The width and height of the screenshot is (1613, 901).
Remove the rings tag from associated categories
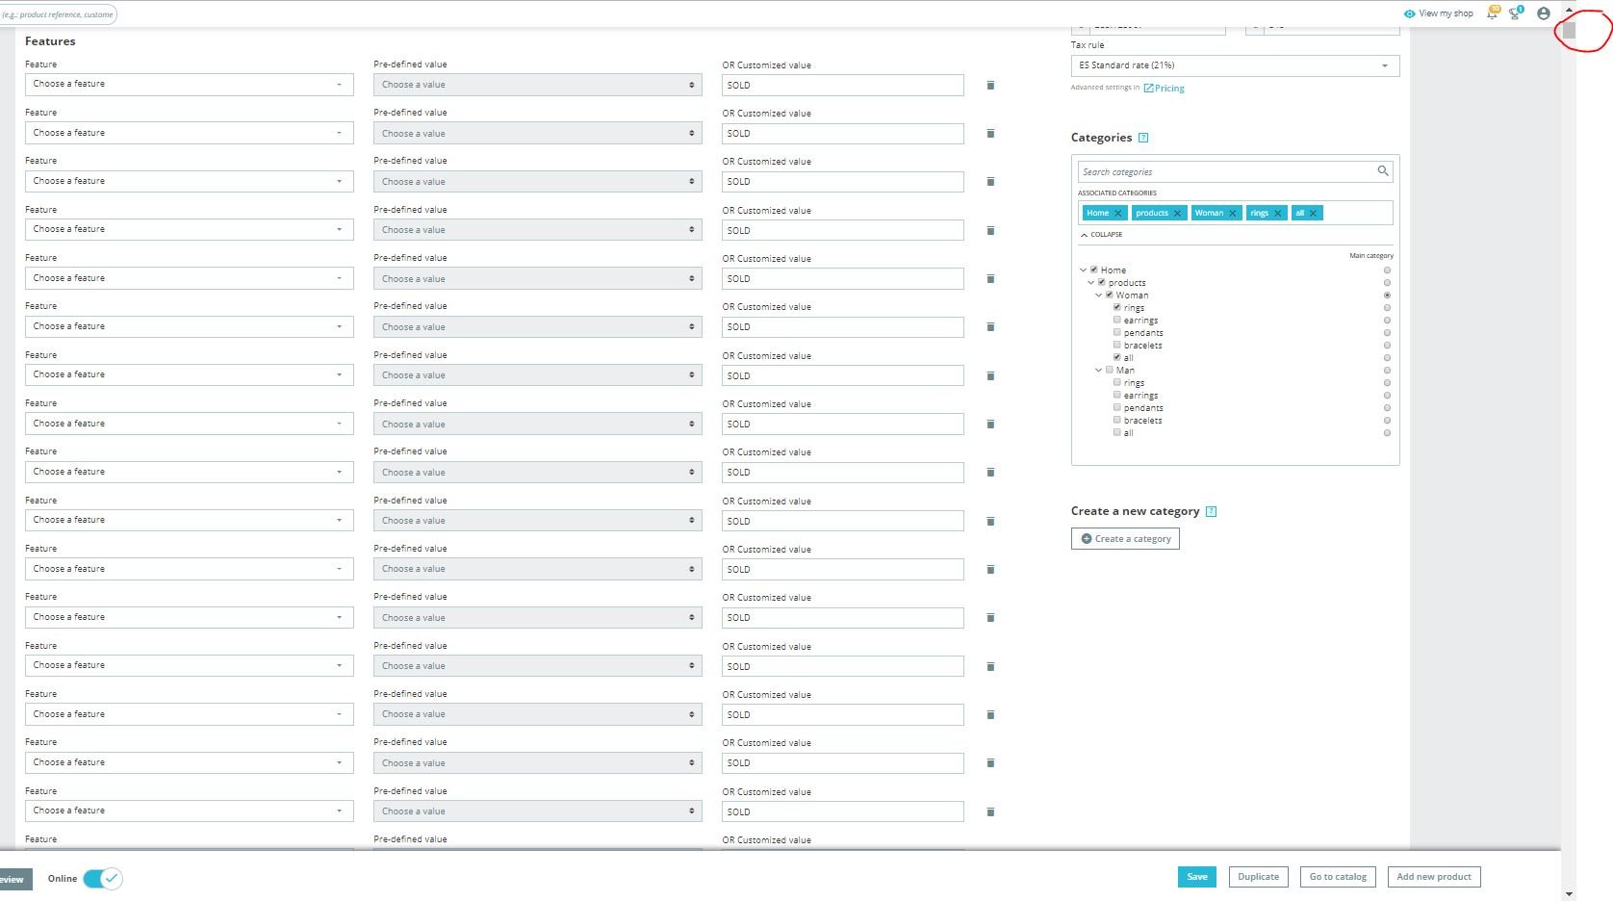(1278, 214)
